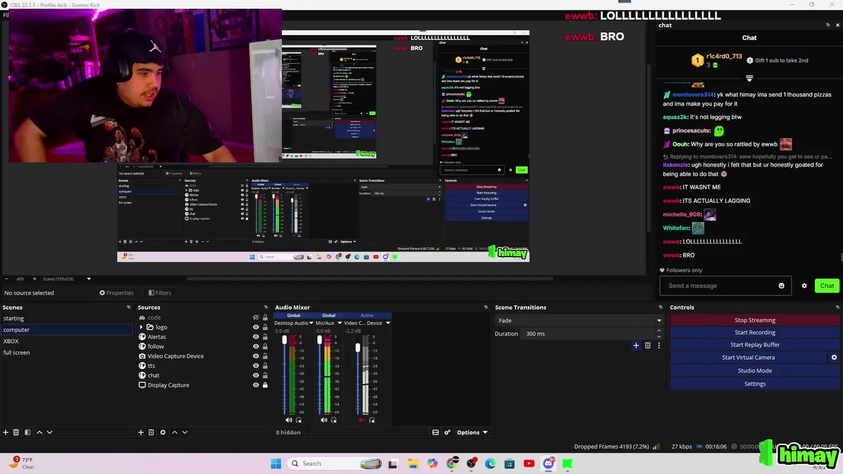Move scene up arrow in Scenes toolbar
This screenshot has height=474, width=843.
(40, 433)
